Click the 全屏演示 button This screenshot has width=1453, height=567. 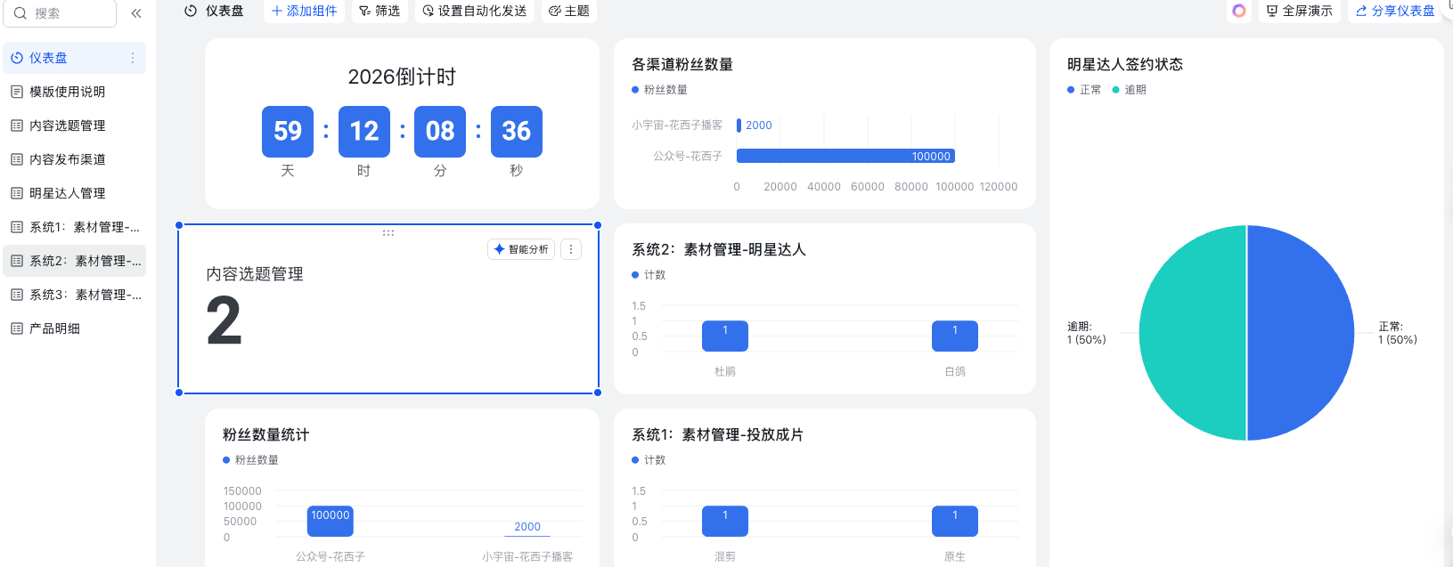pos(1300,11)
